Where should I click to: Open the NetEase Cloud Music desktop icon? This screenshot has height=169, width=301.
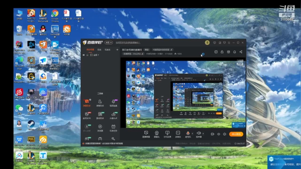19,94
